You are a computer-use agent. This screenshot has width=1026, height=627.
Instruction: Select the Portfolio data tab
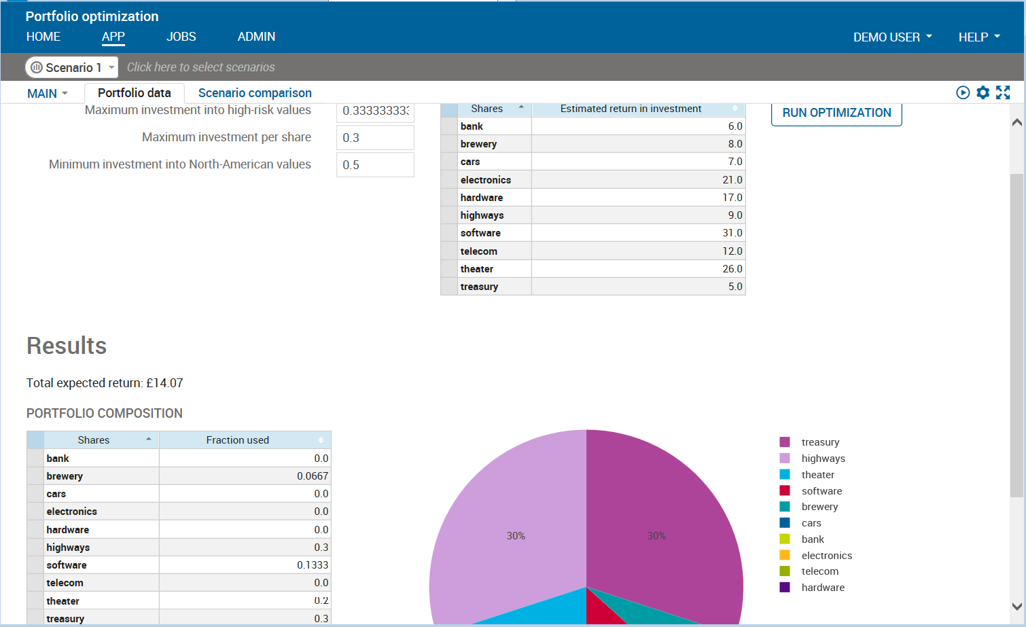[x=134, y=92]
